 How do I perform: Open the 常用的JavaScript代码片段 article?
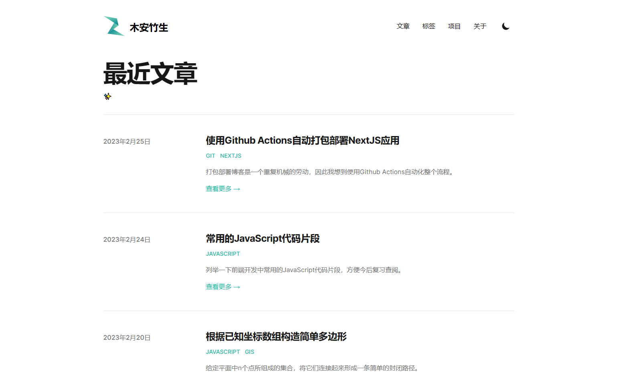pos(263,239)
